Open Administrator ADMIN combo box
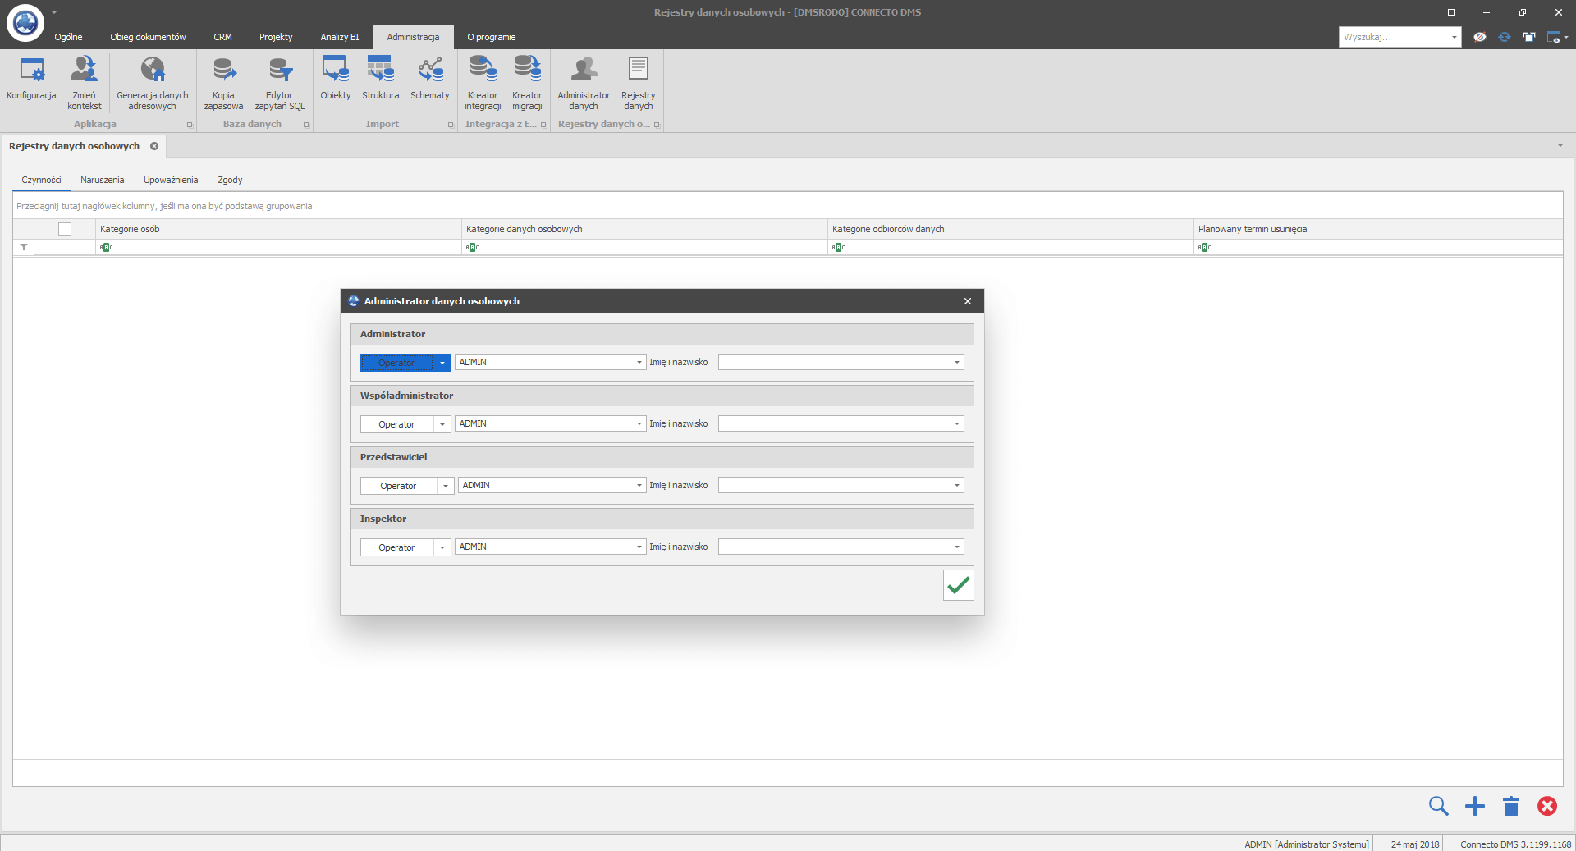The width and height of the screenshot is (1576, 851). point(550,362)
